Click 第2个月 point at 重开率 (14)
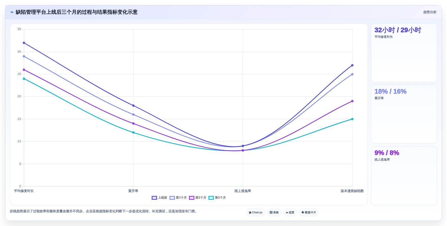The height and width of the screenshot is (226, 447). [133, 124]
